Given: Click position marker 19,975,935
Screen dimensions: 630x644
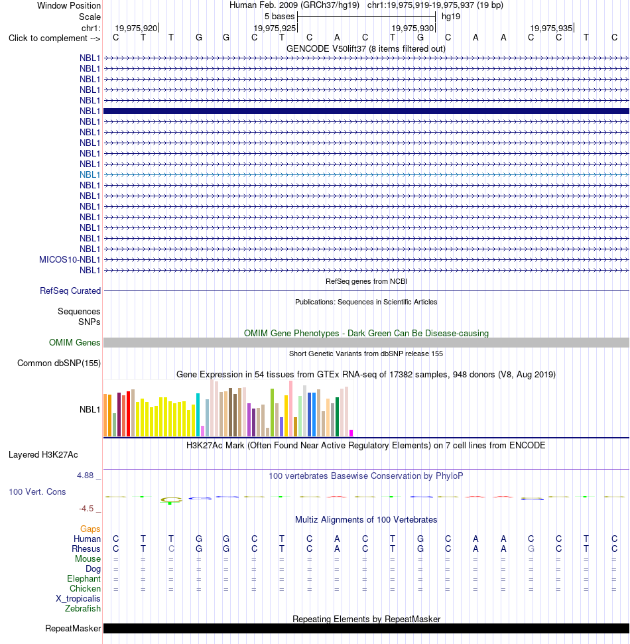Looking at the screenshot, I should [552, 28].
